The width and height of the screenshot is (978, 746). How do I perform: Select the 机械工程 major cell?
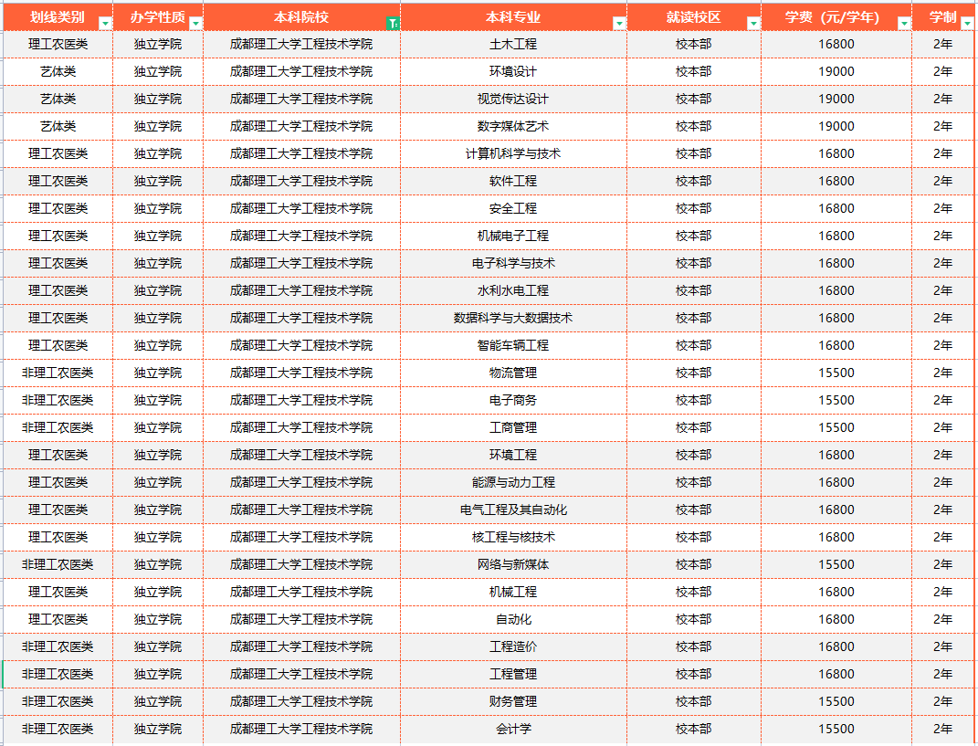pos(513,593)
